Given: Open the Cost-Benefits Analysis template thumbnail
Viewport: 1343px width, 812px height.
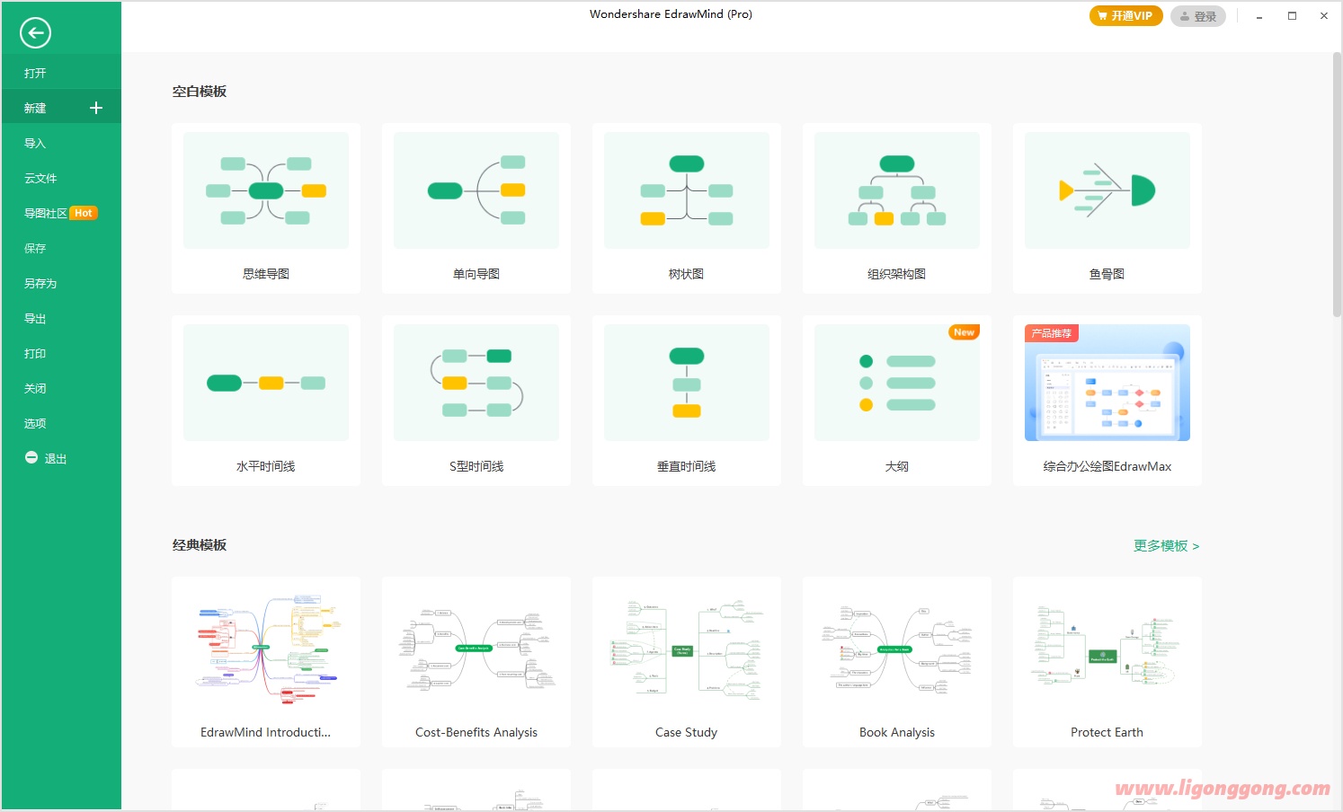Looking at the screenshot, I should point(476,649).
